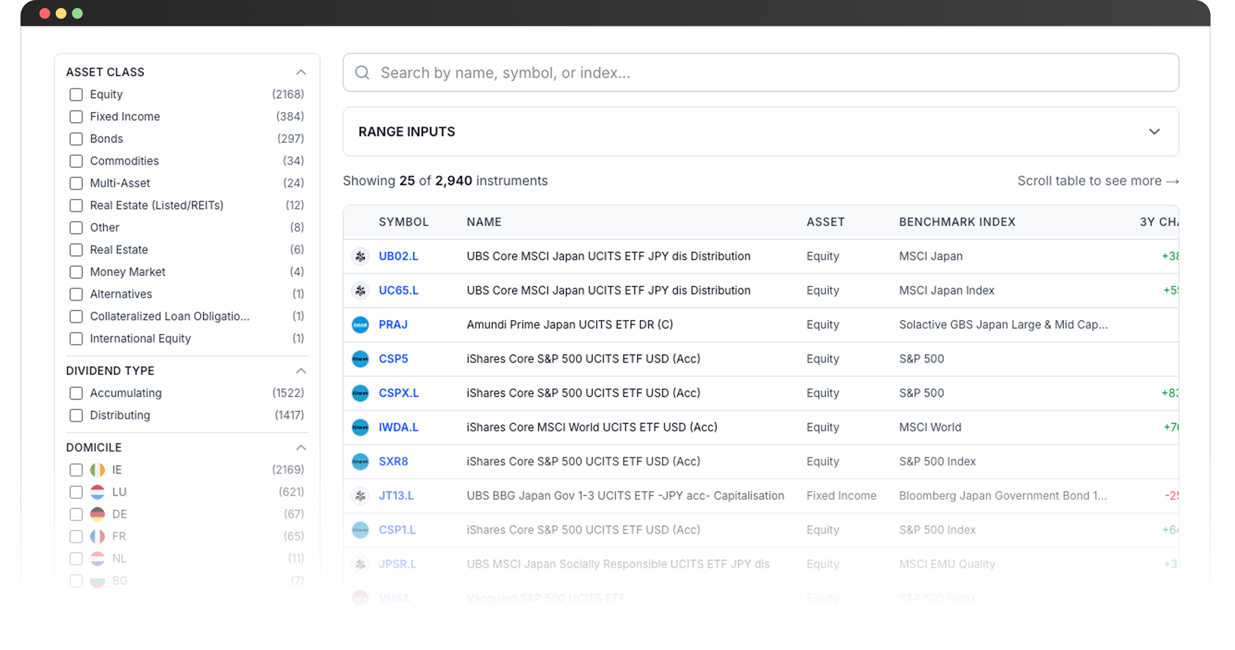Sort by Benchmark Index column header
This screenshot has width=1235, height=650.
coord(957,222)
